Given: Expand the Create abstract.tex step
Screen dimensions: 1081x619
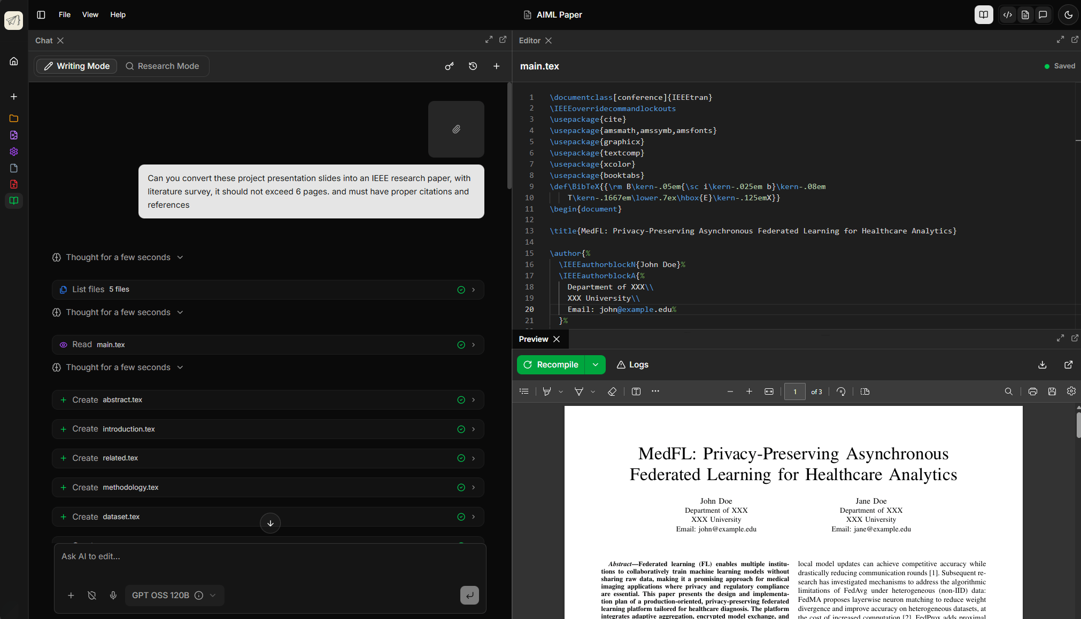Looking at the screenshot, I should click(473, 400).
